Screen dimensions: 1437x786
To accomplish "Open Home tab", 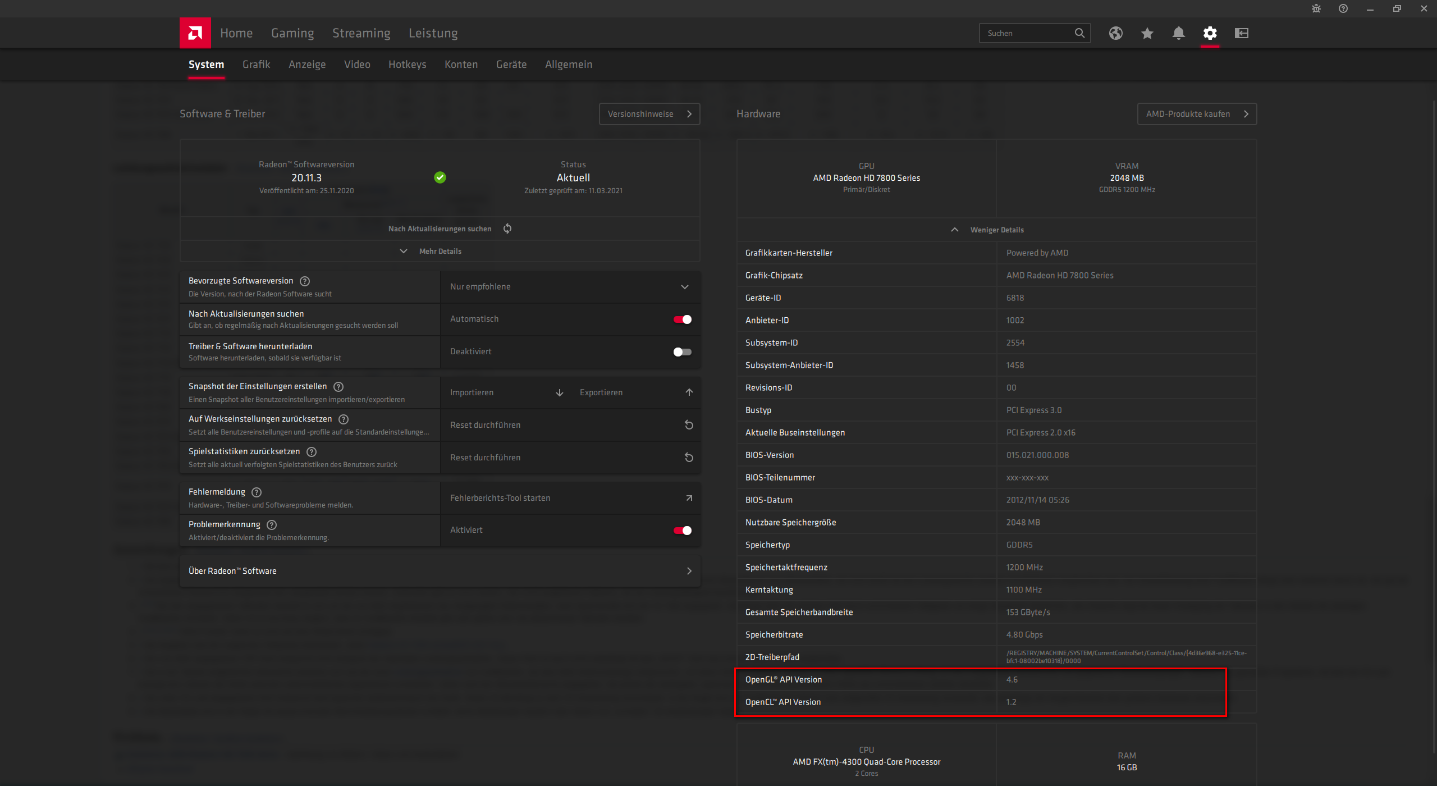I will [236, 33].
